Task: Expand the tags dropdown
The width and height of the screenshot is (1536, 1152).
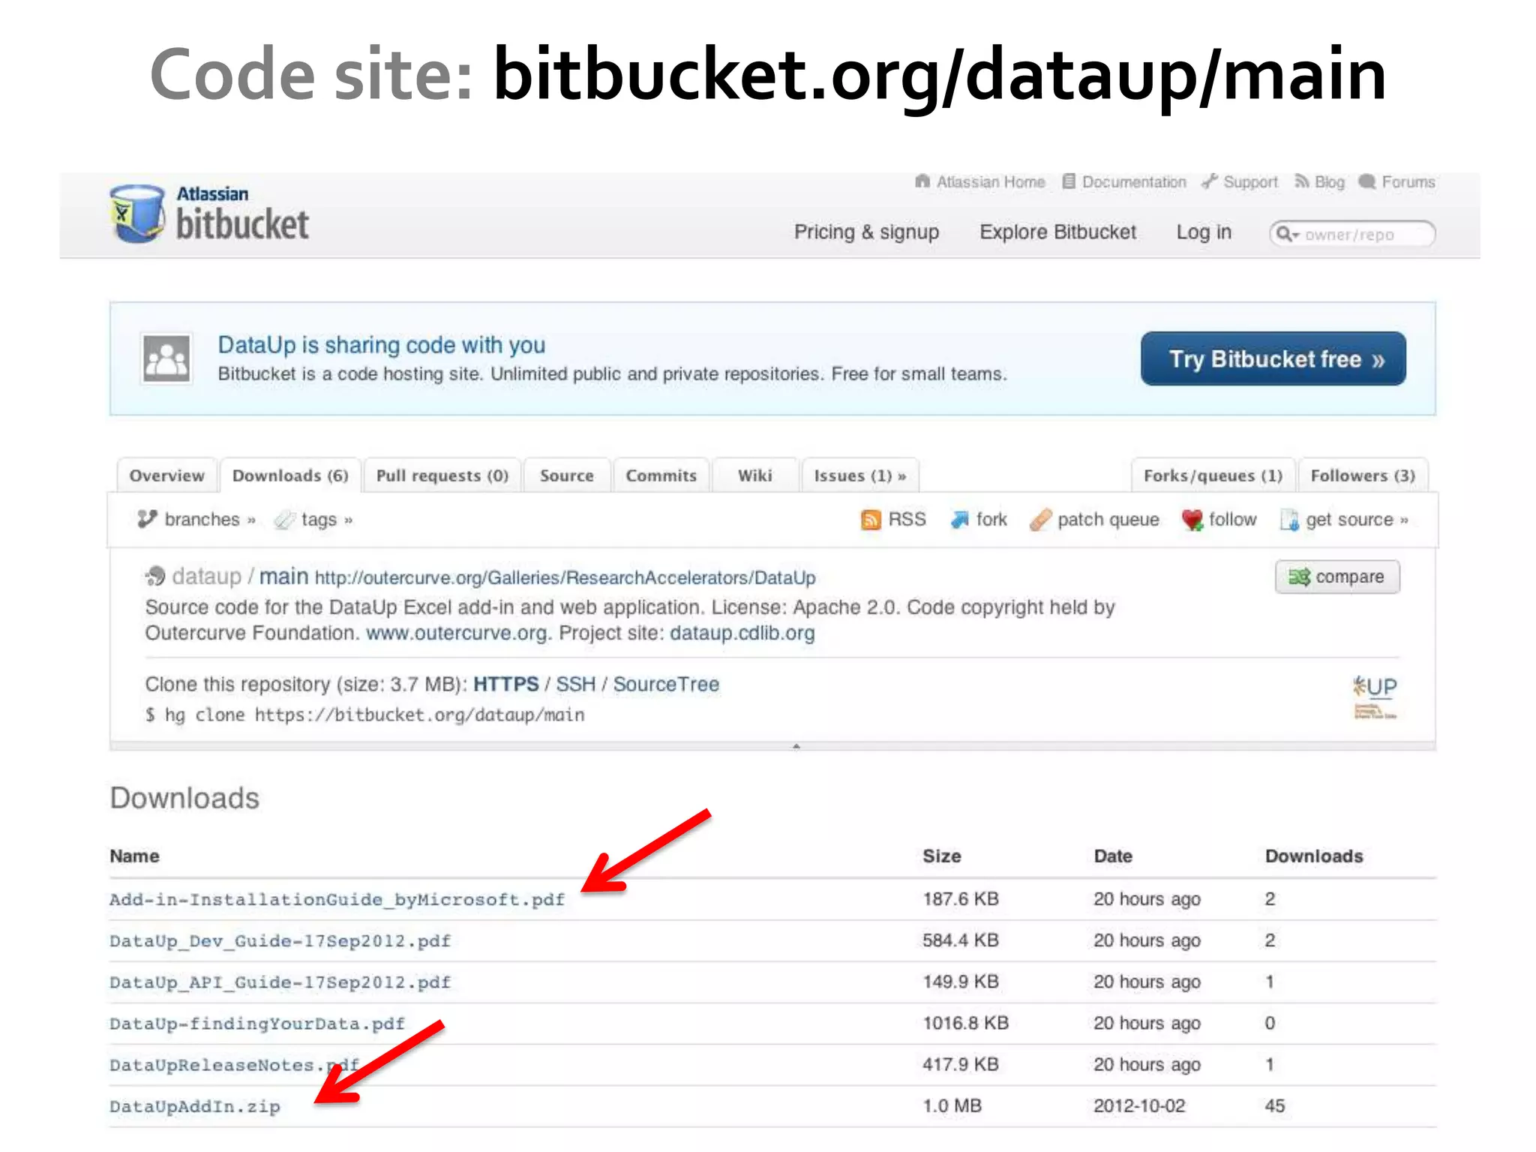Action: click(x=313, y=519)
